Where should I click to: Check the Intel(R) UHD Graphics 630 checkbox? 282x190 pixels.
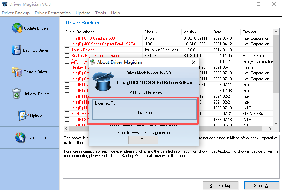pyautogui.click(x=67, y=38)
